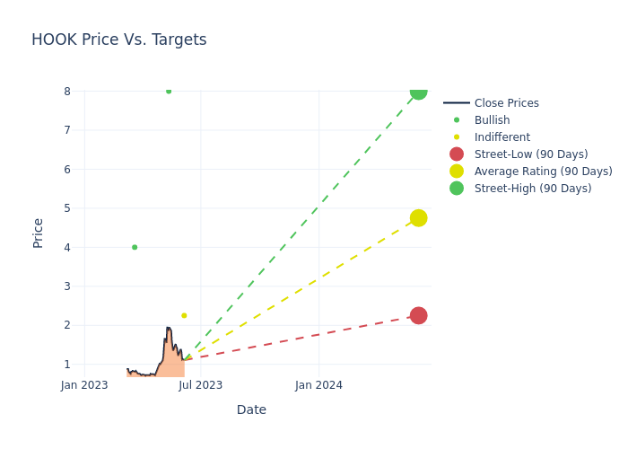This screenshot has width=628, height=449.
Task: Click the Price y-axis title
Action: 39,233
